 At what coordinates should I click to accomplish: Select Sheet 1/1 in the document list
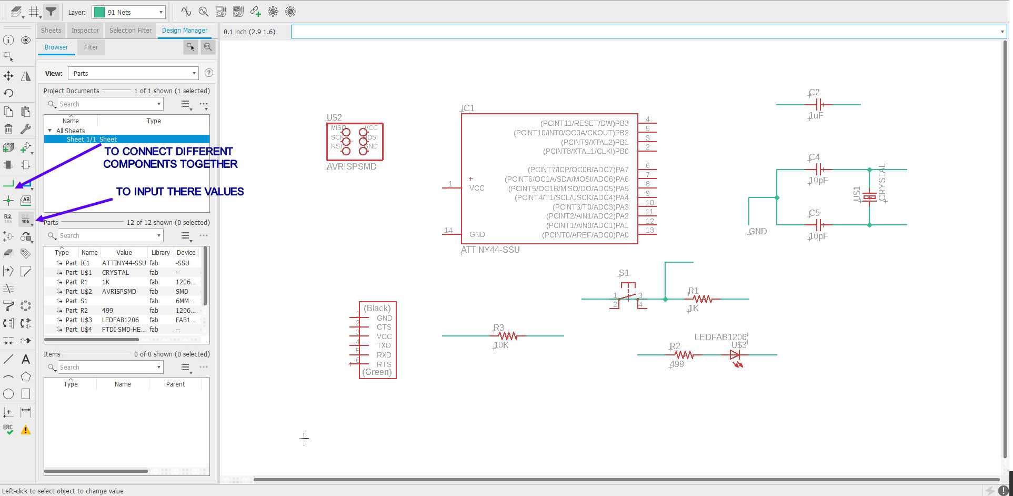91,139
